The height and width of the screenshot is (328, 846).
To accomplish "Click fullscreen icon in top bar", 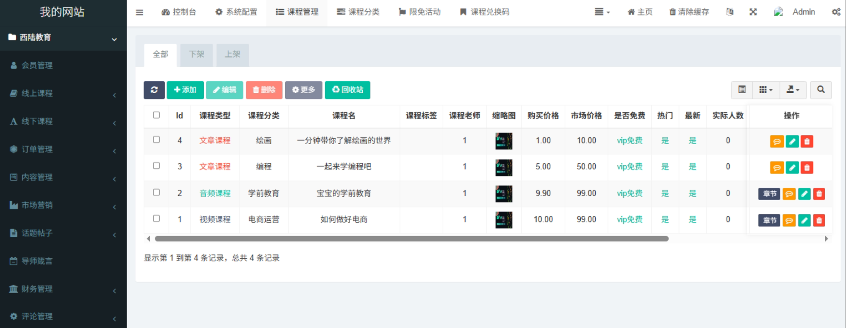I will [x=753, y=12].
